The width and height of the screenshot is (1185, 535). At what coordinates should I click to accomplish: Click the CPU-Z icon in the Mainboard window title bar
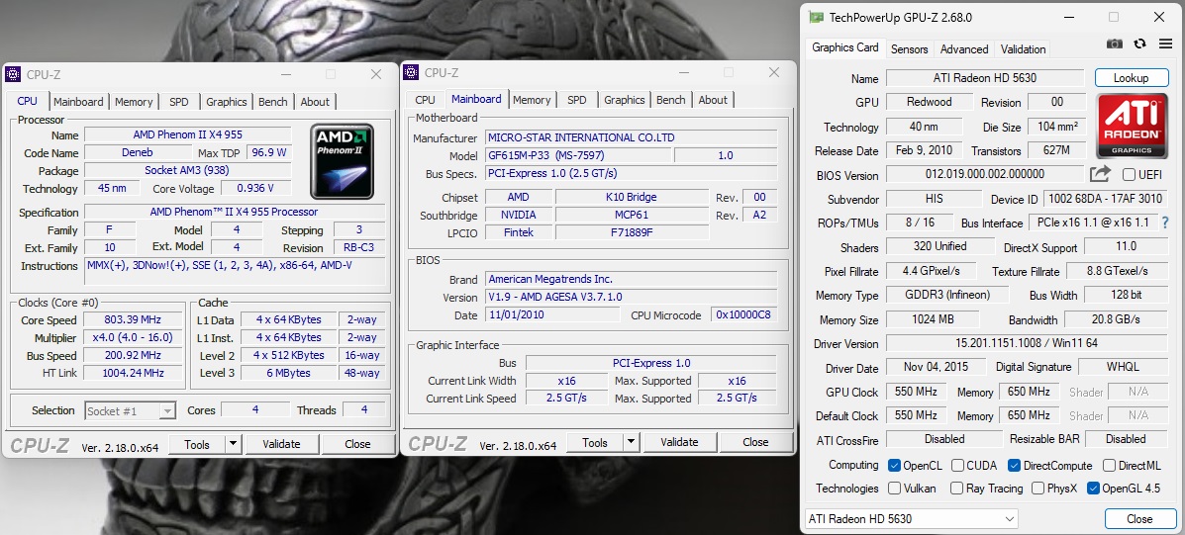[411, 72]
